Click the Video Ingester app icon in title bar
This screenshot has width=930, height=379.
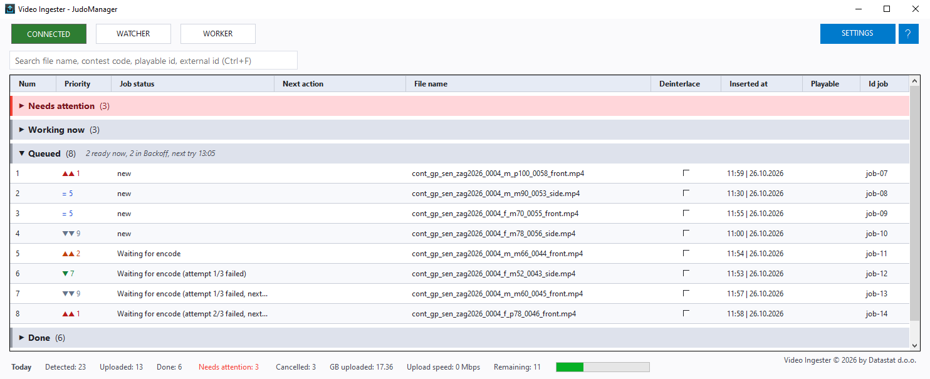(x=10, y=9)
